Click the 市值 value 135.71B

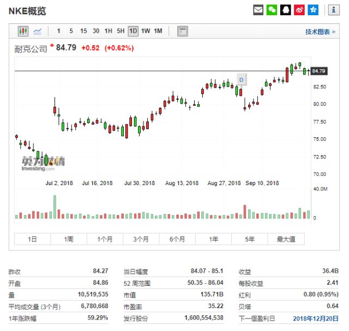(x=212, y=295)
